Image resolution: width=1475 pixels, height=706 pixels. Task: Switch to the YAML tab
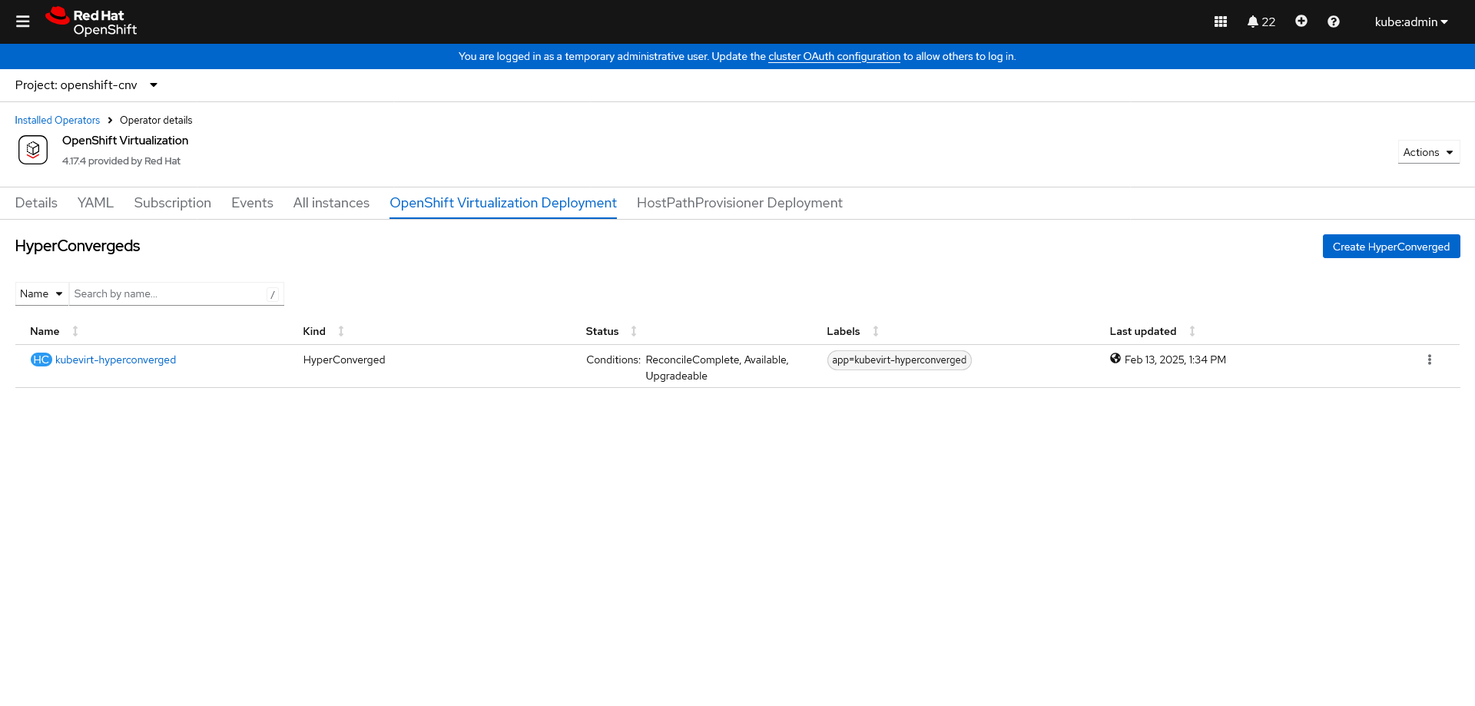point(95,203)
